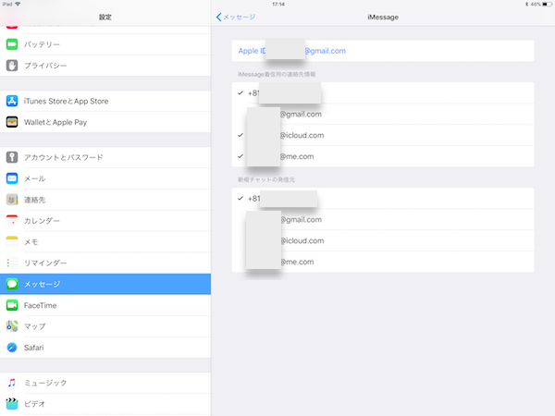Open メール settings
Viewport: 555px width, 416px height.
(x=105, y=178)
